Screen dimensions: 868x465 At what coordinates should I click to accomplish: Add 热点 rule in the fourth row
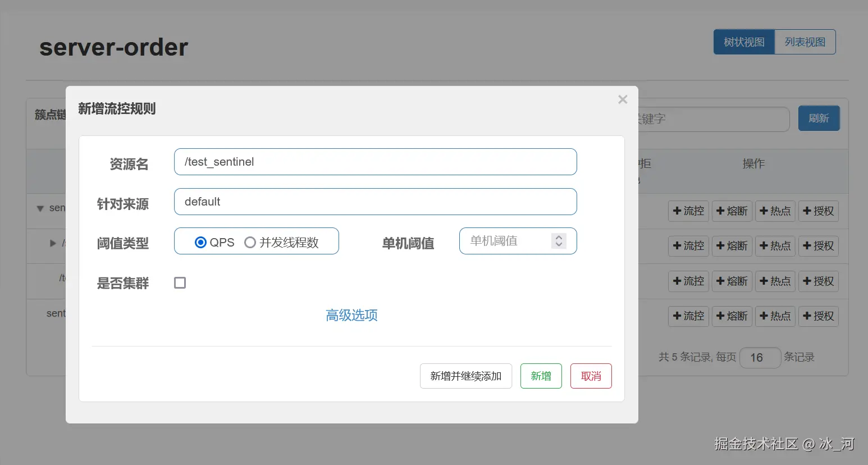coord(775,316)
